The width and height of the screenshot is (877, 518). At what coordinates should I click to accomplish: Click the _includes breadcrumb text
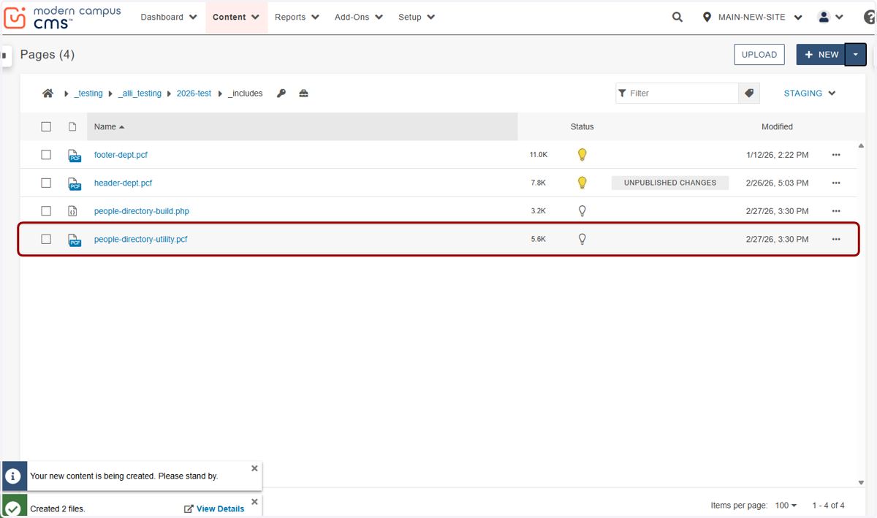click(x=246, y=94)
